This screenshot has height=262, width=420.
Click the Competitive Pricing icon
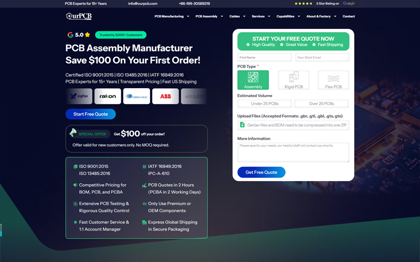(x=75, y=185)
